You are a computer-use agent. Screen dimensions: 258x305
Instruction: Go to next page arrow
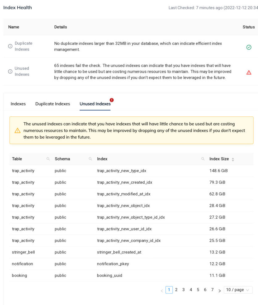pyautogui.click(x=220, y=291)
